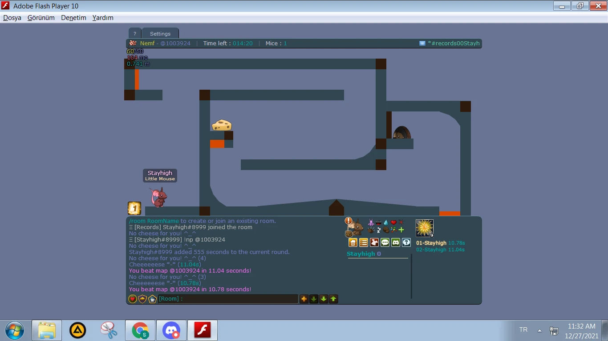Click chat line "You beat map @1003924 in 10.78 seconds!"
This screenshot has height=341, width=608.
[x=190, y=289]
